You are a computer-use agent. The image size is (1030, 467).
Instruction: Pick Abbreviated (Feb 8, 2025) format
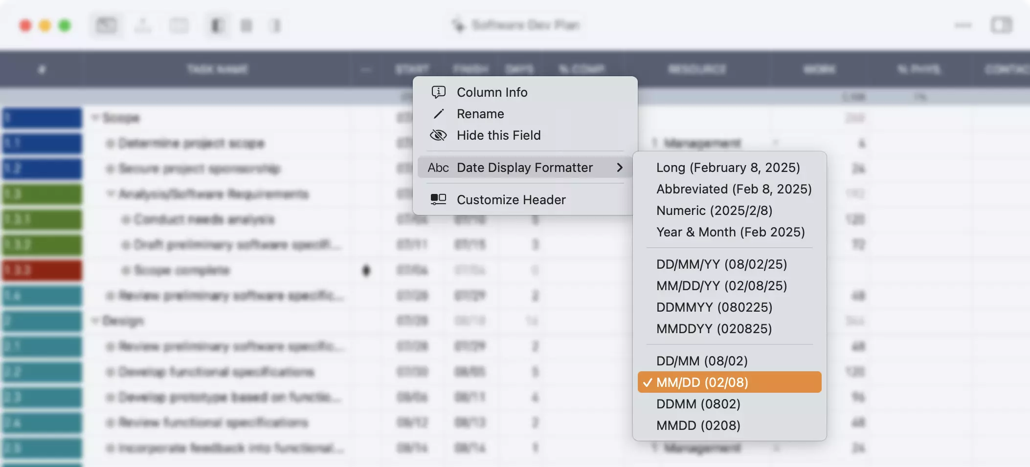tap(734, 189)
